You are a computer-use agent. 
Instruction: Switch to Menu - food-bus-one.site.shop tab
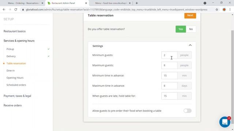111,3
